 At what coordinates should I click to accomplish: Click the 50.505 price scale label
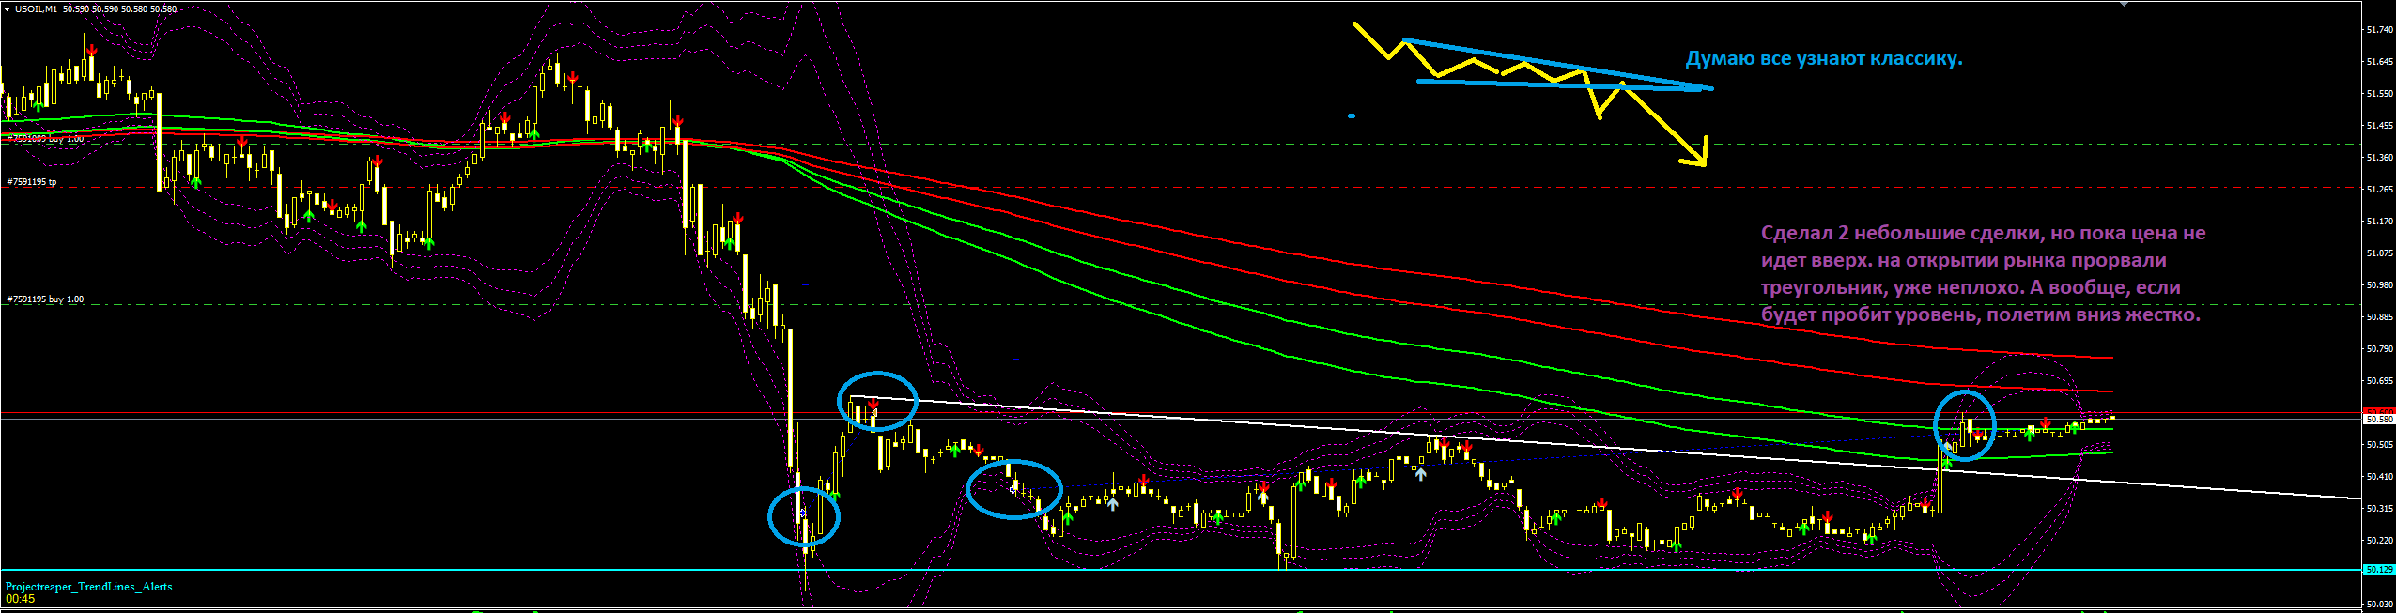(2379, 445)
